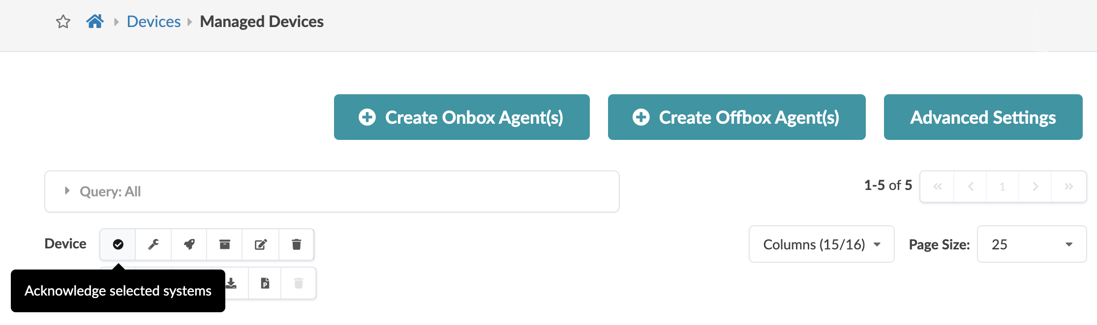Click the acknowledge selected systems checkmark icon

[x=118, y=244]
